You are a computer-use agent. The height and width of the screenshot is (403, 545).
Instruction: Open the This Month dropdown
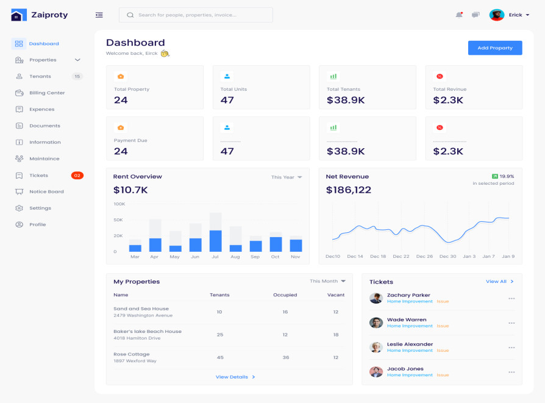point(327,281)
